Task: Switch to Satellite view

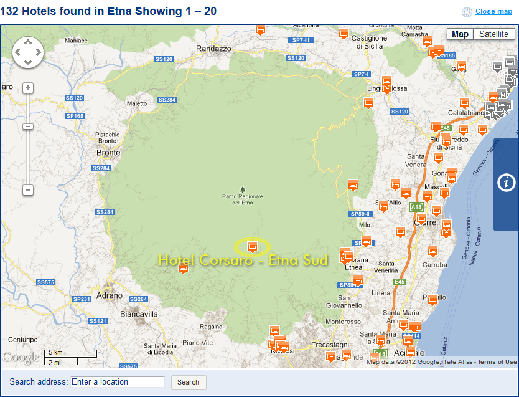Action: 493,34
